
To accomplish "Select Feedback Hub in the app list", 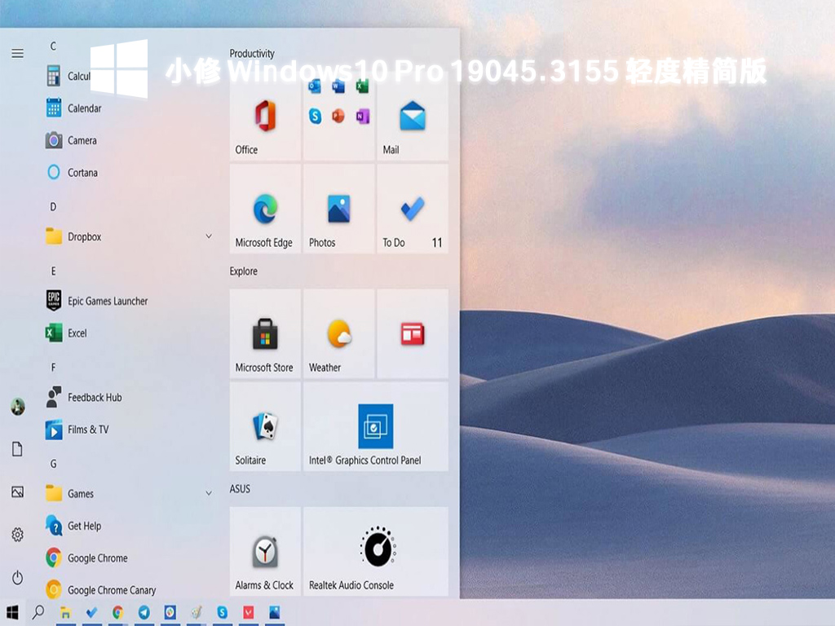I will (x=94, y=398).
